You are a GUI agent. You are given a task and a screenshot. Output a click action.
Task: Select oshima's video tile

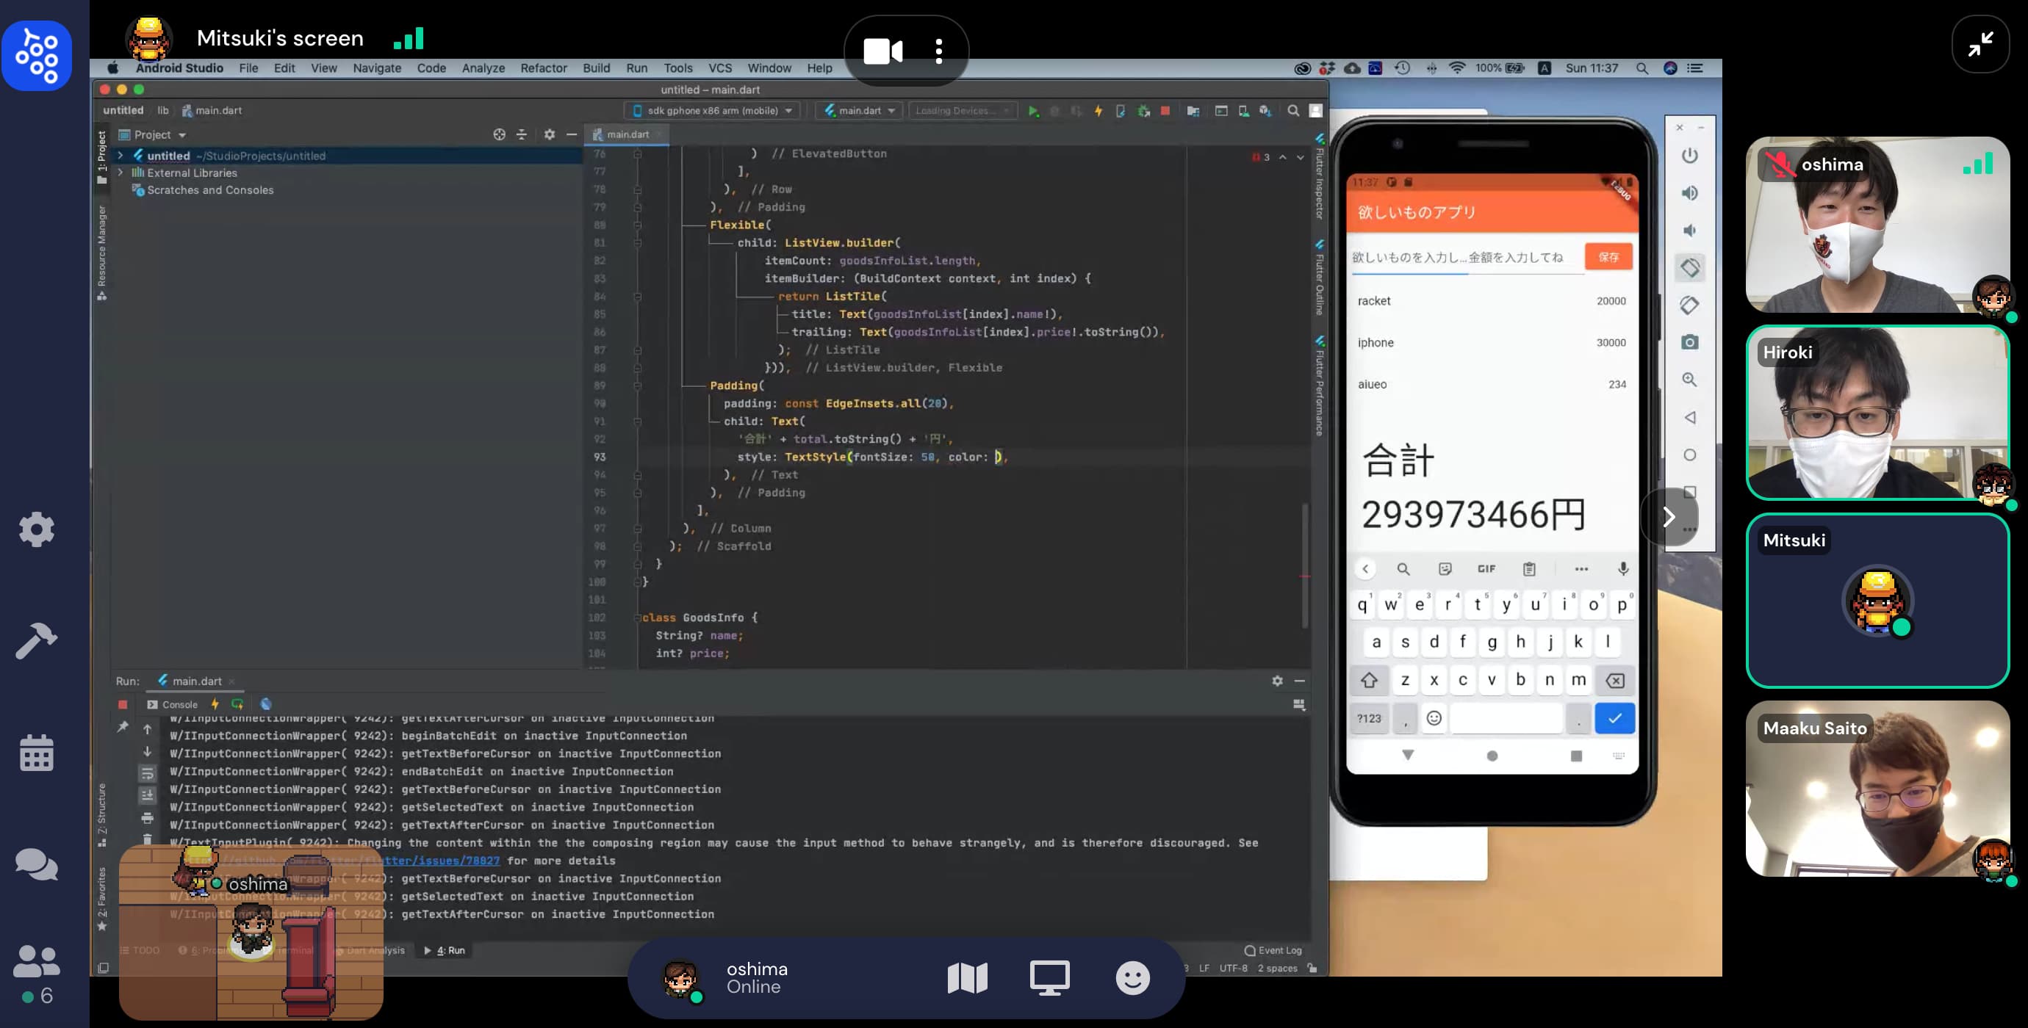tap(1877, 225)
